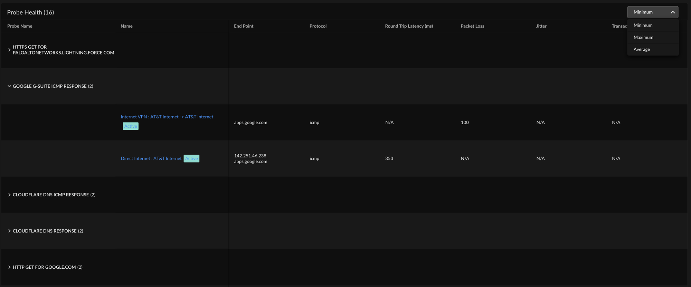Click the Probe Health (16) panel title
The image size is (691, 287).
(30, 12)
